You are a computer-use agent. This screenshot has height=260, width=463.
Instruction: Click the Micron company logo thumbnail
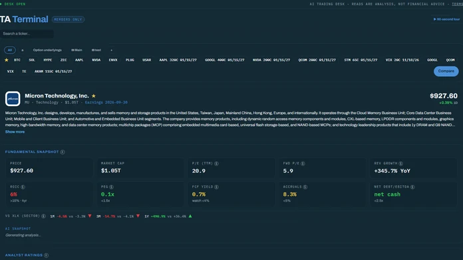point(13,99)
